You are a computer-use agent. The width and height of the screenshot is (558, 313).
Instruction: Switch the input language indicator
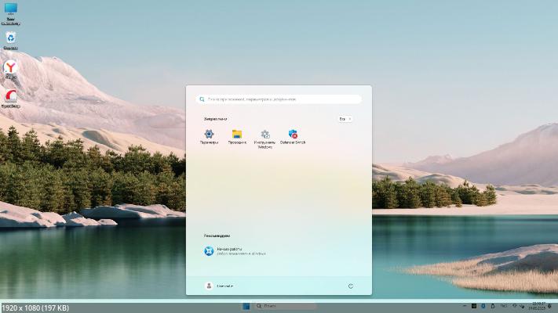504,305
